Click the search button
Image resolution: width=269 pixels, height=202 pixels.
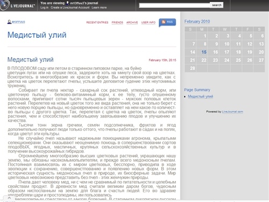pos(217,5)
